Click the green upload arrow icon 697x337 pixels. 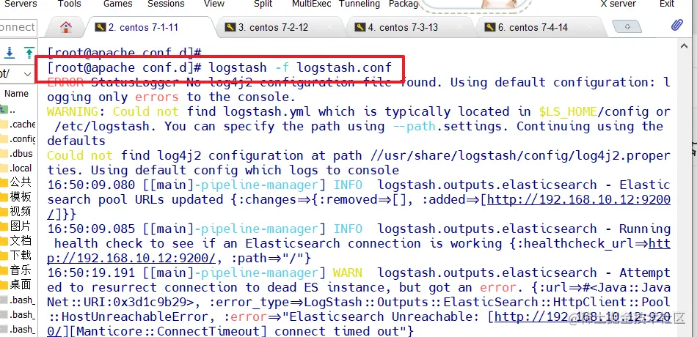click(29, 53)
